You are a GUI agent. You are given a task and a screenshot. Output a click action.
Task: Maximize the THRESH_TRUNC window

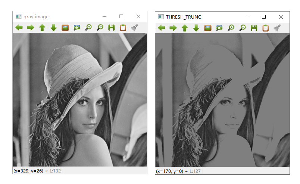point(264,17)
